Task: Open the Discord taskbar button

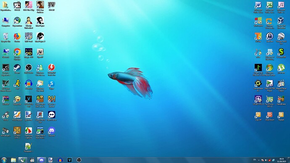Action: point(42,160)
